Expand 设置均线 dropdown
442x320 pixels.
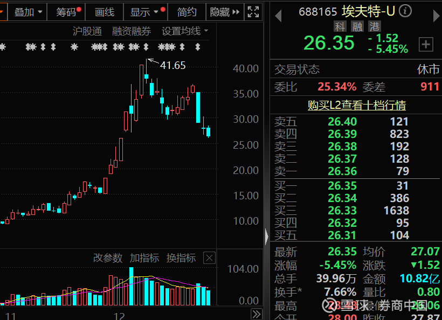[x=185, y=31]
